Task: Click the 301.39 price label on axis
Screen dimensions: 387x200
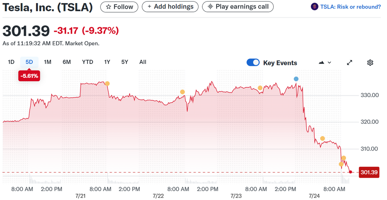Action: pyautogui.click(x=369, y=172)
